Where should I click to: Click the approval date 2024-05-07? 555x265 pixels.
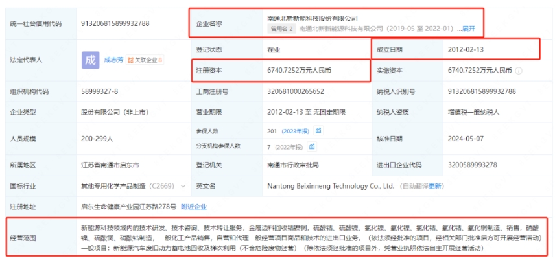(x=466, y=139)
